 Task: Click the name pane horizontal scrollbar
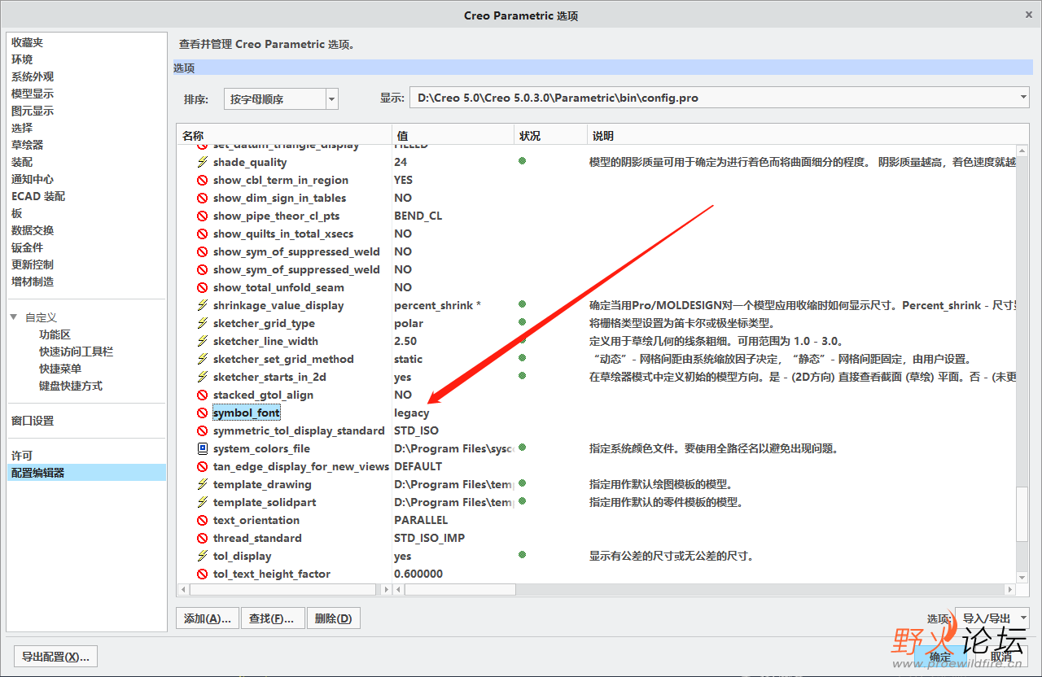284,589
